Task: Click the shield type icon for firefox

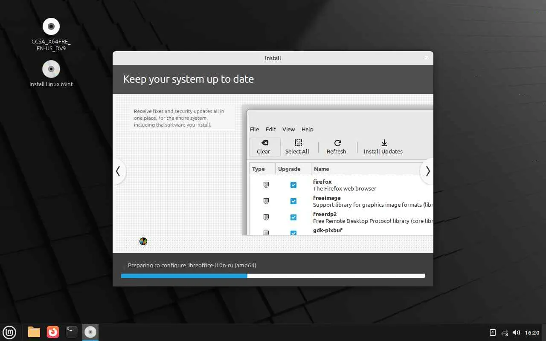Action: coord(266,185)
